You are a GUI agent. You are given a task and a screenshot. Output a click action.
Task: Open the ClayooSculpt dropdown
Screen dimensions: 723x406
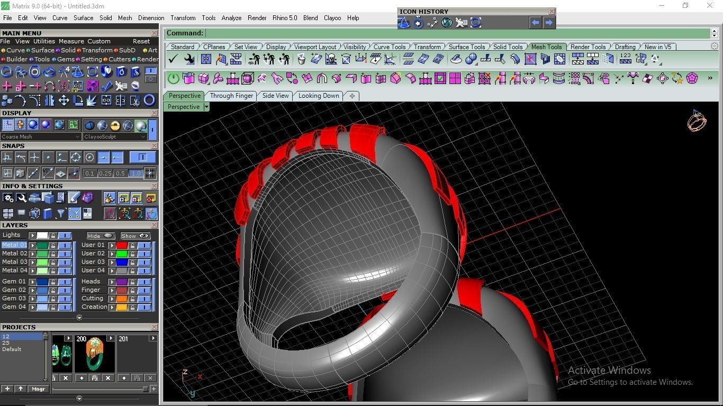coord(115,137)
